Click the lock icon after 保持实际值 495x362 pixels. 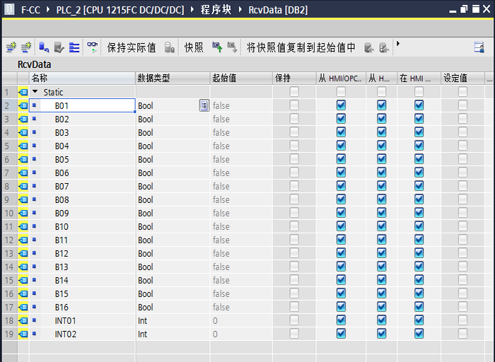(x=170, y=47)
